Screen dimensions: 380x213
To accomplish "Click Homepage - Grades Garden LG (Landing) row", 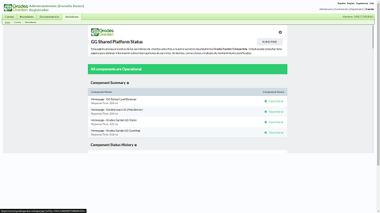I will click(188, 133).
